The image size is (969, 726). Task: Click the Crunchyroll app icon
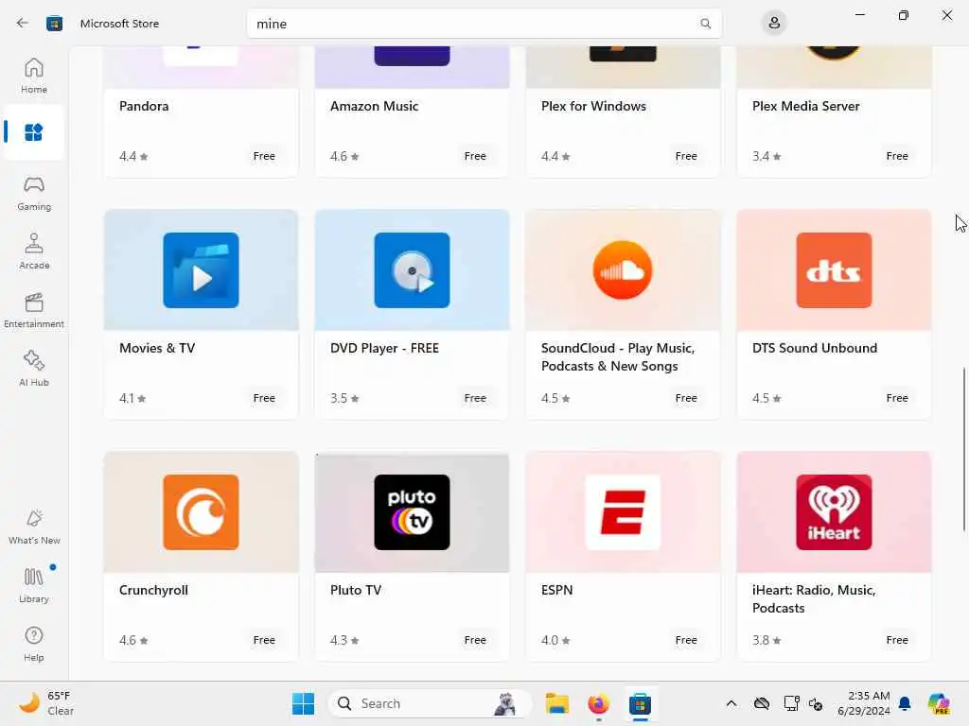click(x=201, y=511)
